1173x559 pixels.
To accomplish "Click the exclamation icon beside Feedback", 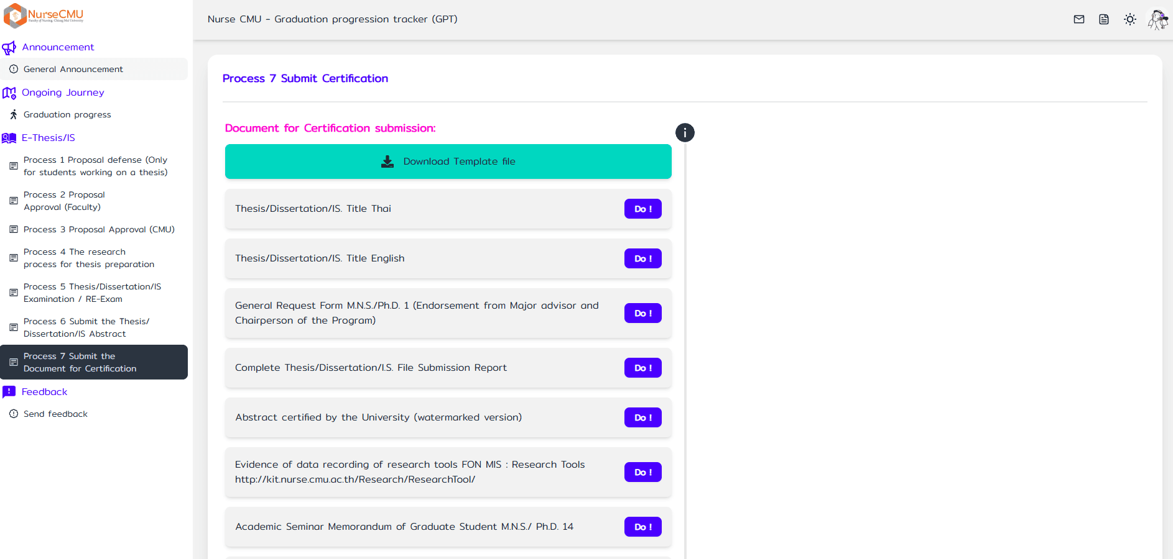I will [x=9, y=391].
